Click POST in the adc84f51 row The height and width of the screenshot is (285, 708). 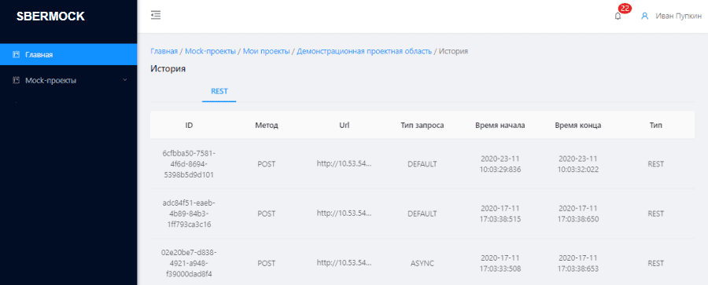click(x=267, y=214)
